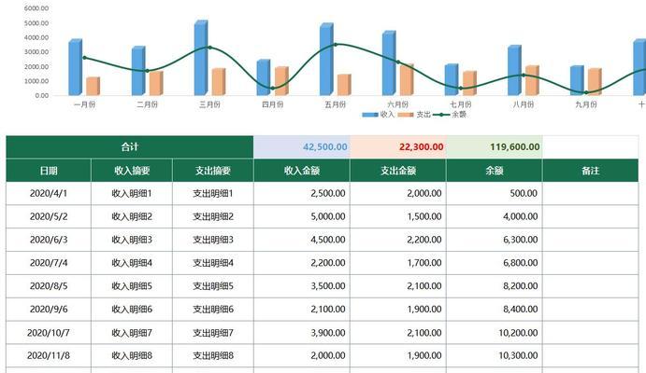
Task: Select cell 收入明细2
Action: point(132,216)
